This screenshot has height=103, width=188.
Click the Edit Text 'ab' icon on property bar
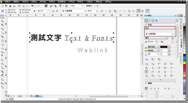click(x=133, y=11)
